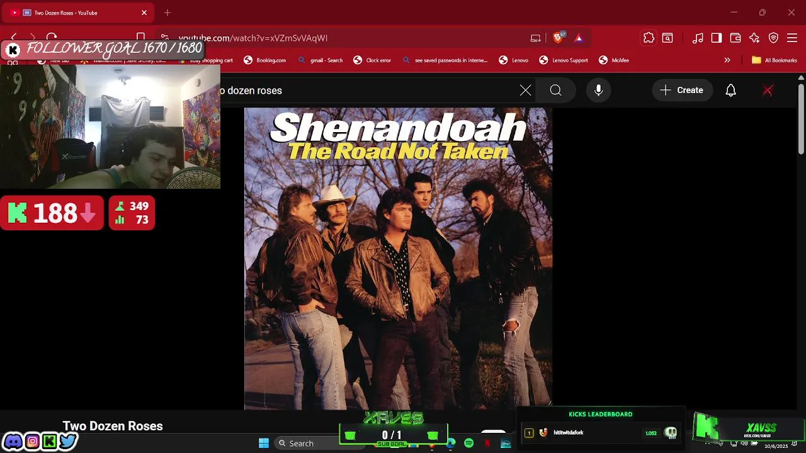Click the tab search toolbar icon
This screenshot has height=453, width=806.
pos(667,38)
